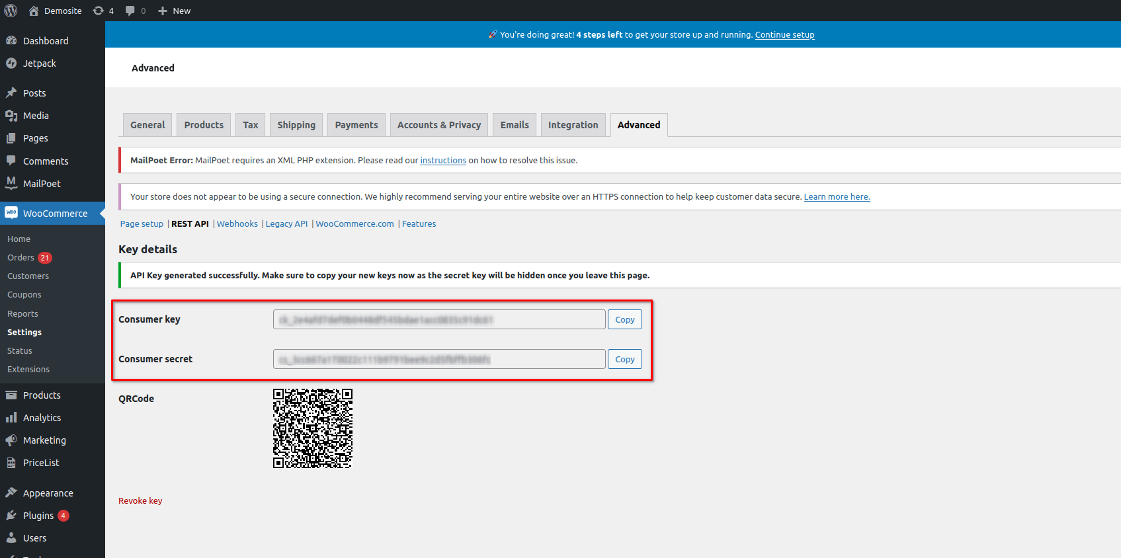Copy the Consumer key

click(x=625, y=319)
